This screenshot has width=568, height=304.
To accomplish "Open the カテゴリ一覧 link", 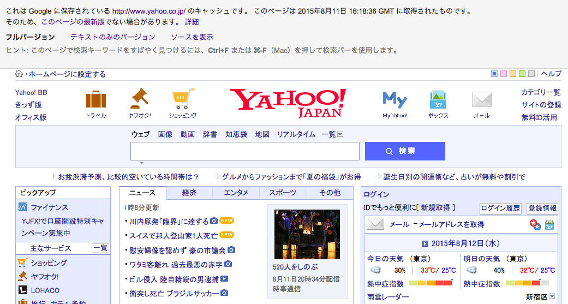I will click(541, 92).
